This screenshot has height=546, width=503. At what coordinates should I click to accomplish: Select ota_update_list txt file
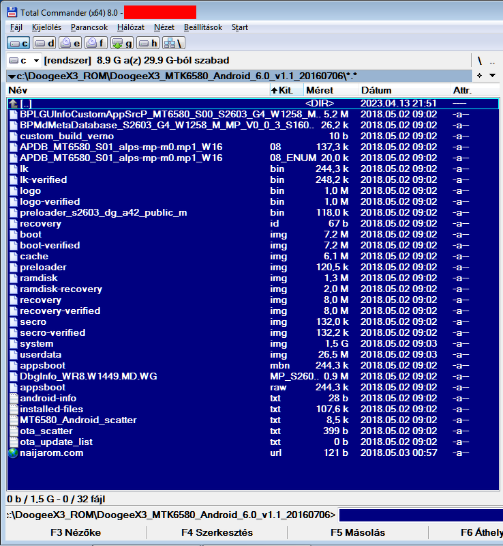tap(254, 442)
